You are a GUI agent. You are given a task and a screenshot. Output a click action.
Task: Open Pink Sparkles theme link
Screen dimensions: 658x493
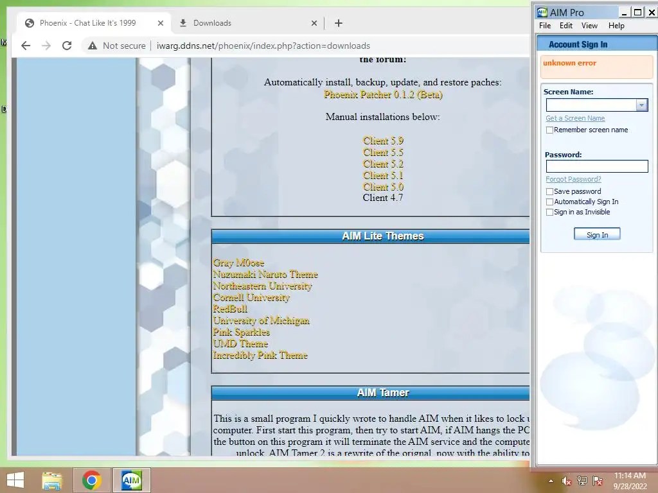241,332
